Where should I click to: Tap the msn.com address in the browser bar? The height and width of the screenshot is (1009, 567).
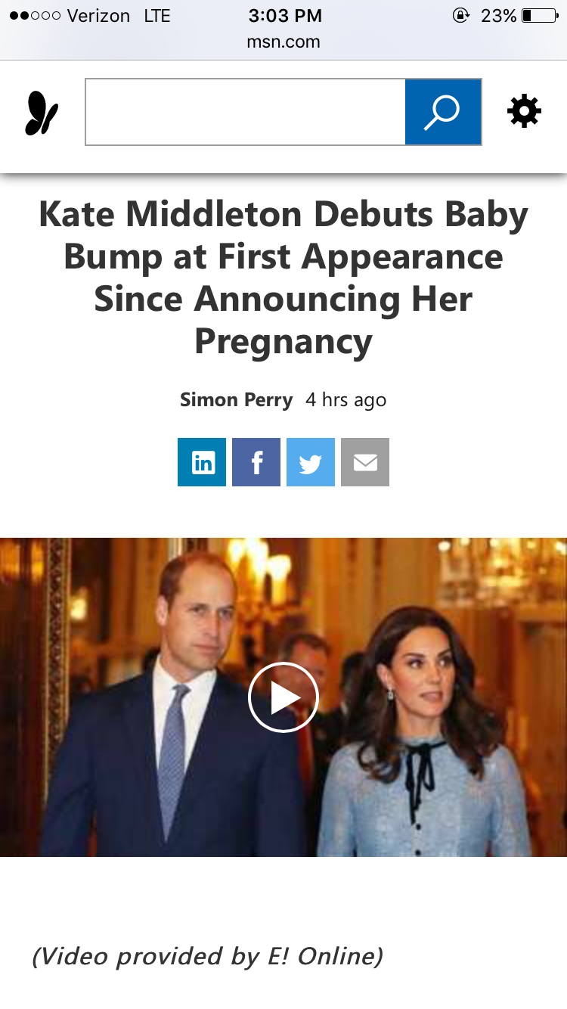(283, 42)
